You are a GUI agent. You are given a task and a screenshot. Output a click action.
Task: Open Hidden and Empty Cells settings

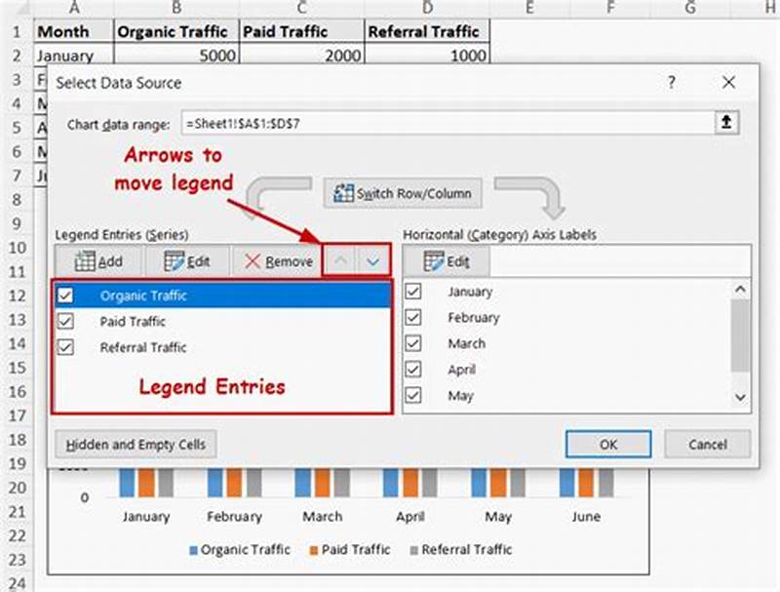click(136, 444)
